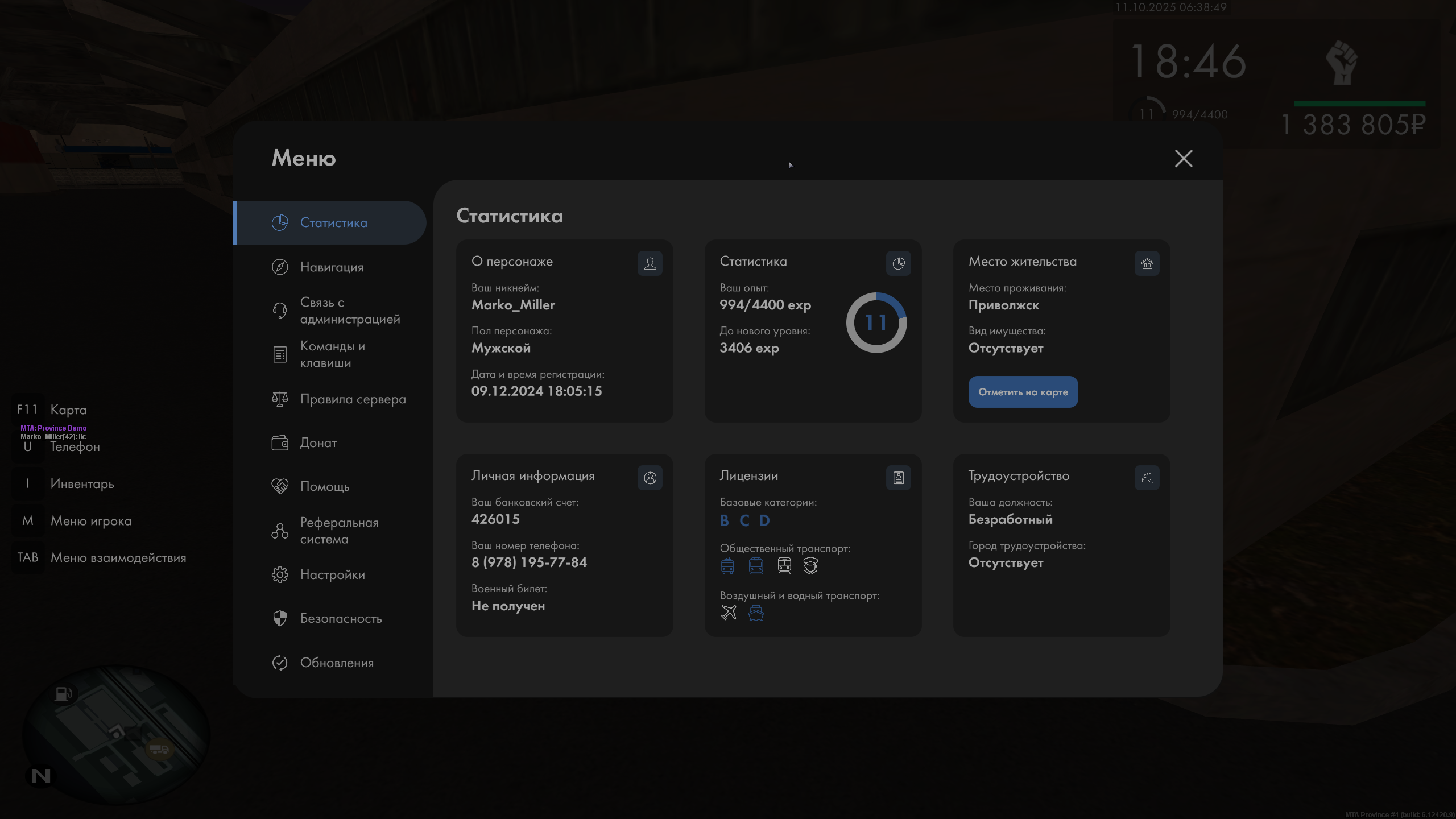Screen dimensions: 1456x819
Task: Open Связь с администрацией section
Action: (x=349, y=311)
